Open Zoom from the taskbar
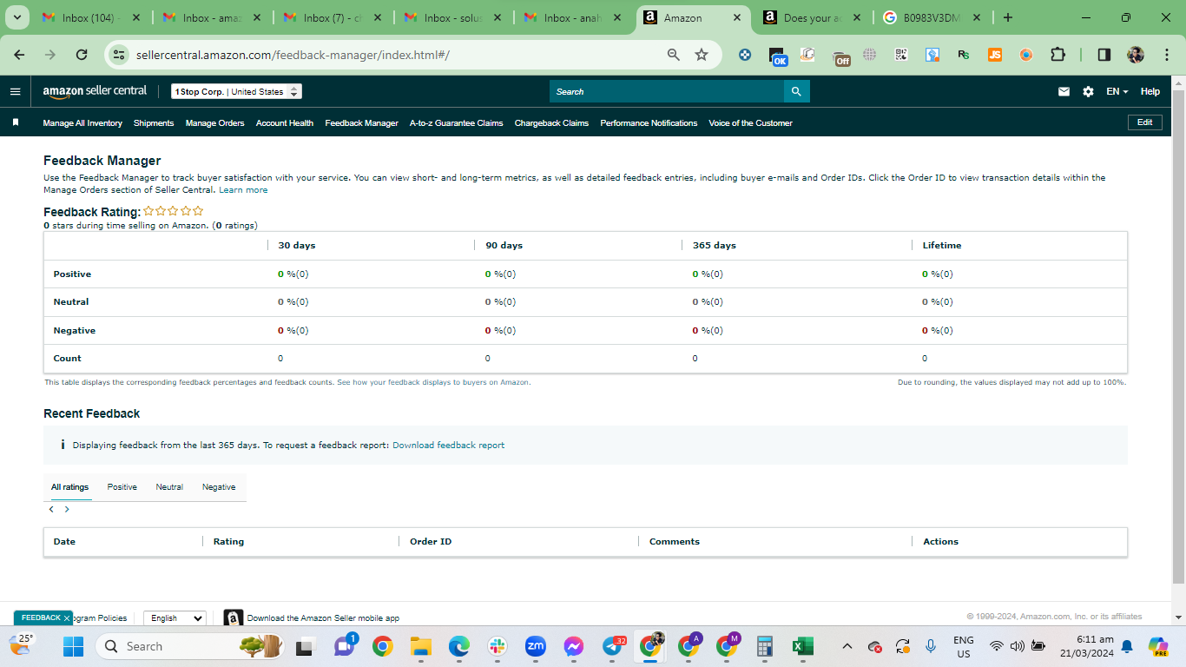This screenshot has width=1186, height=667. 535,646
